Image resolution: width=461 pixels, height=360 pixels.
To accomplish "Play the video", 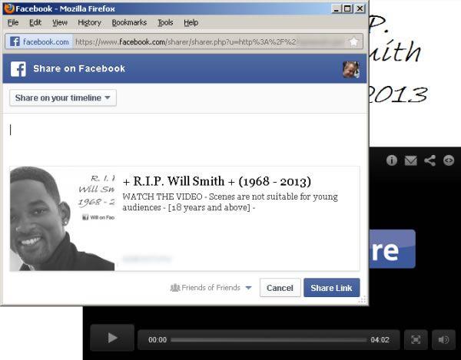I will pyautogui.click(x=112, y=338).
